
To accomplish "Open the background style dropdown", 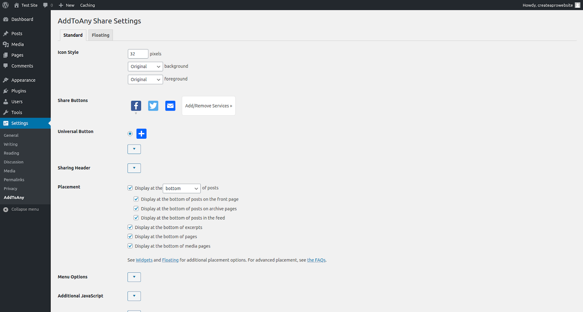I will click(x=145, y=67).
